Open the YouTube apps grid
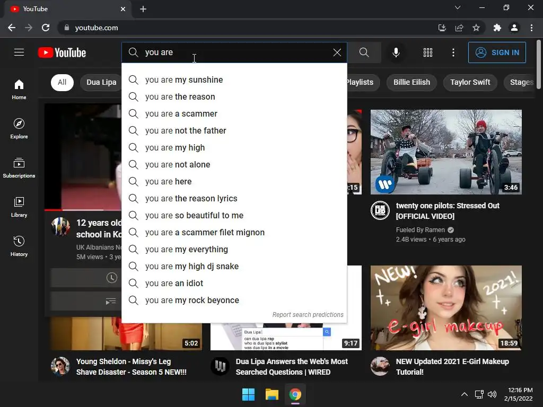Viewport: 543px width, 407px height. click(428, 52)
